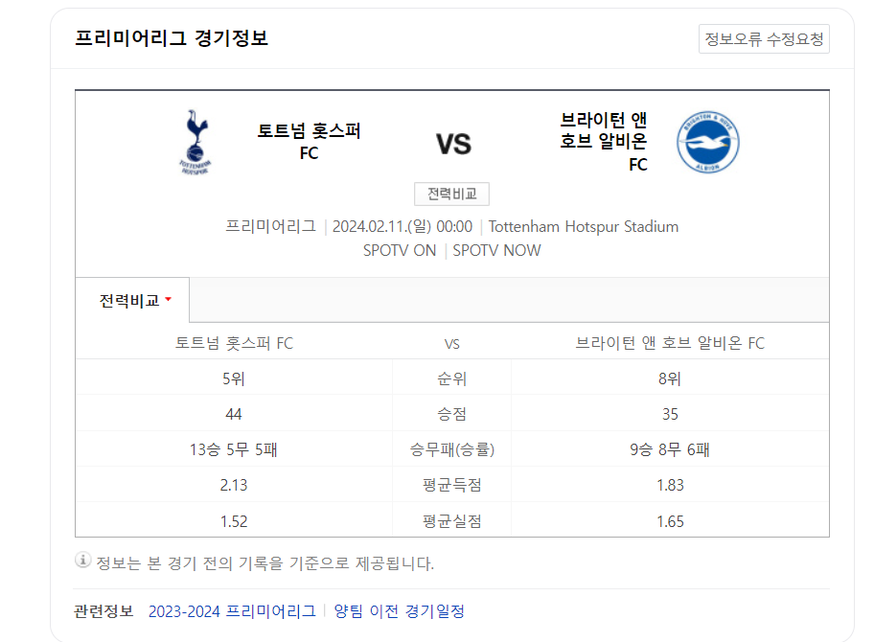Click the Brighton & Hove Albion crest
This screenshot has width=874, height=642.
pos(708,142)
